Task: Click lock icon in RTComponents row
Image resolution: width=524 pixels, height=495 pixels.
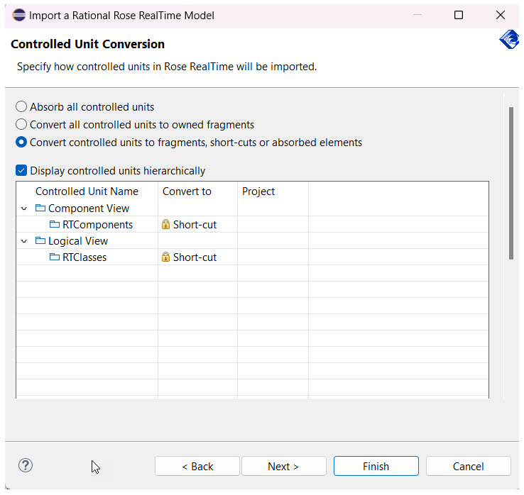Action: coord(165,225)
